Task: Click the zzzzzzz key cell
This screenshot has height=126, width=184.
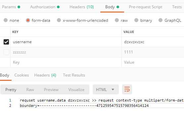Action: tap(66, 52)
